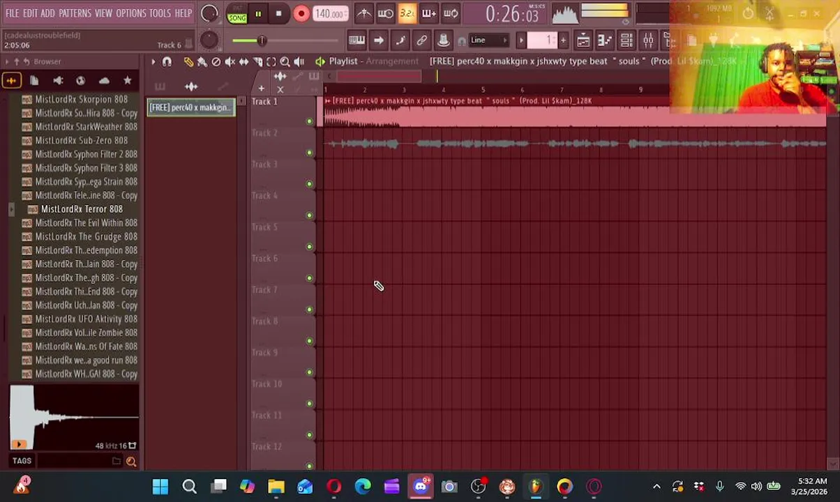Mute Track 1 using green dot
The image size is (840, 502).
(310, 121)
